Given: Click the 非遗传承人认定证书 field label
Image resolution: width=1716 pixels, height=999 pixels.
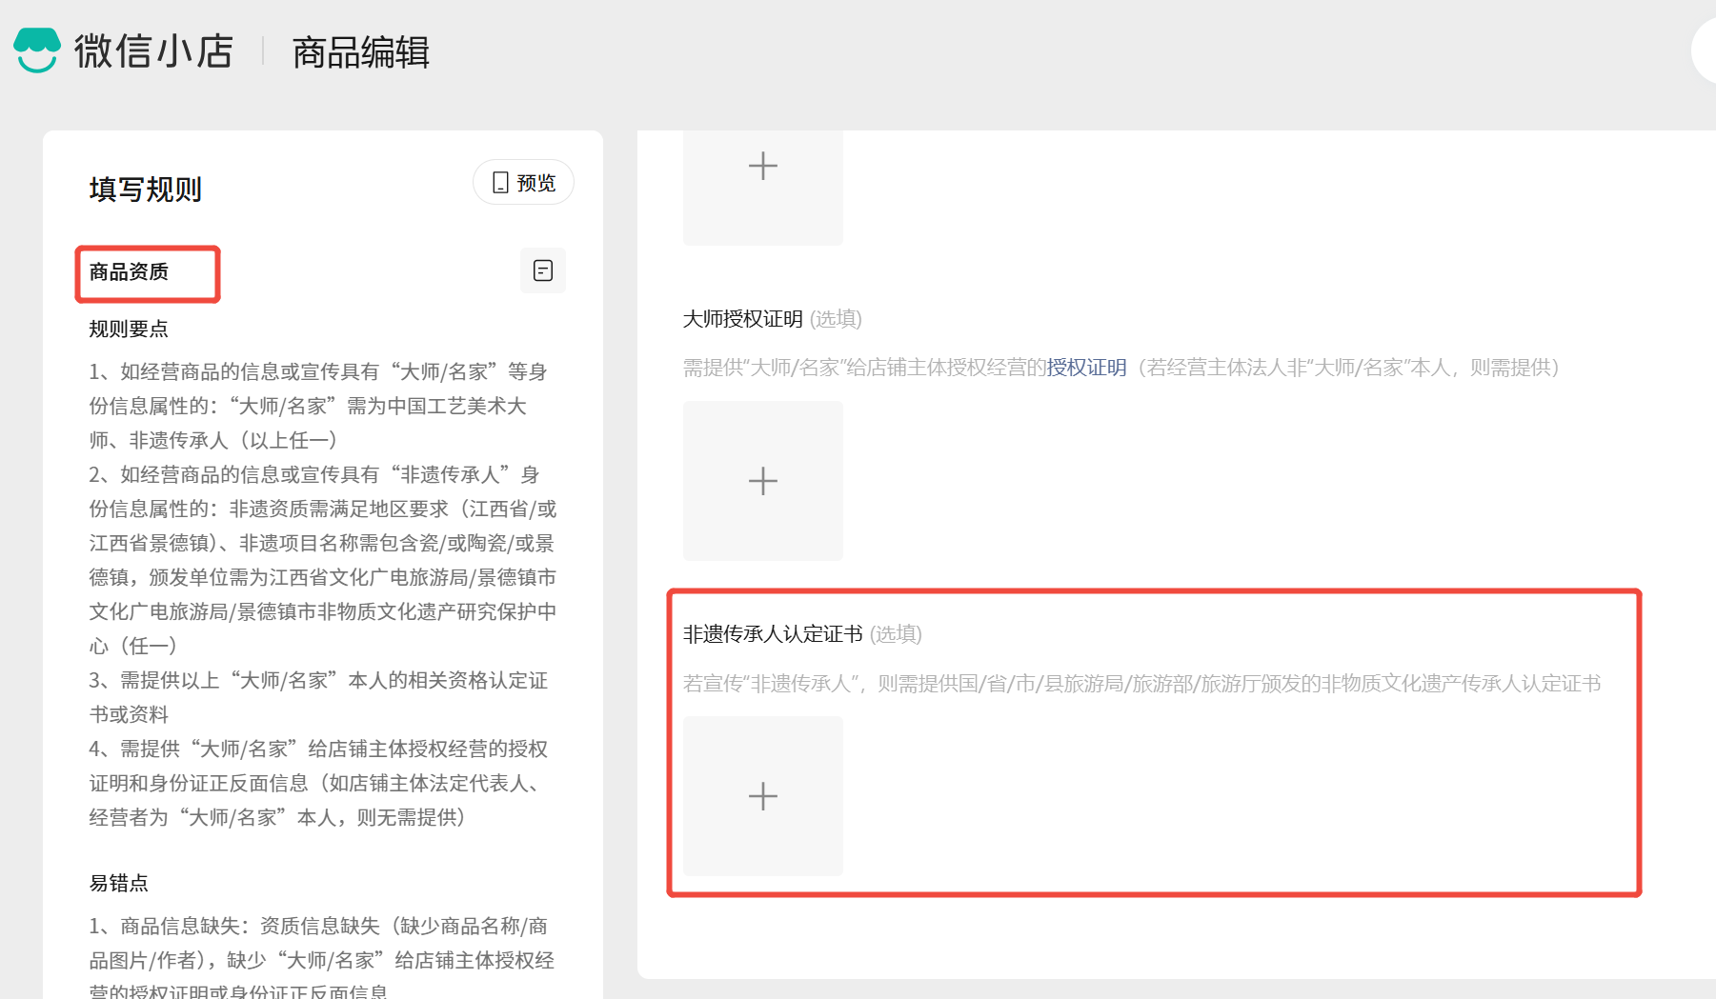Looking at the screenshot, I should coord(773,634).
